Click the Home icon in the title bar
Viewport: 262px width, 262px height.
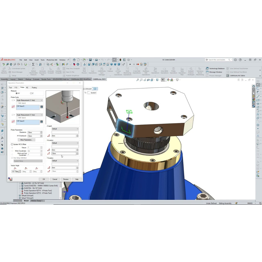pos(74,60)
